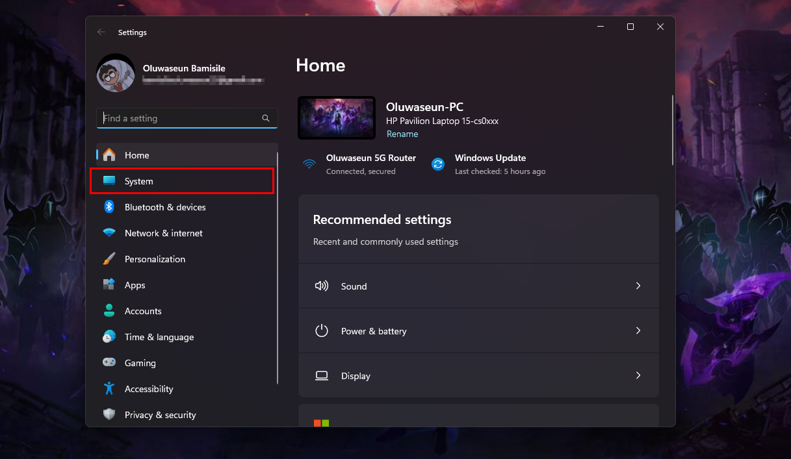Open the Apps settings label
This screenshot has height=459, width=791.
point(135,285)
